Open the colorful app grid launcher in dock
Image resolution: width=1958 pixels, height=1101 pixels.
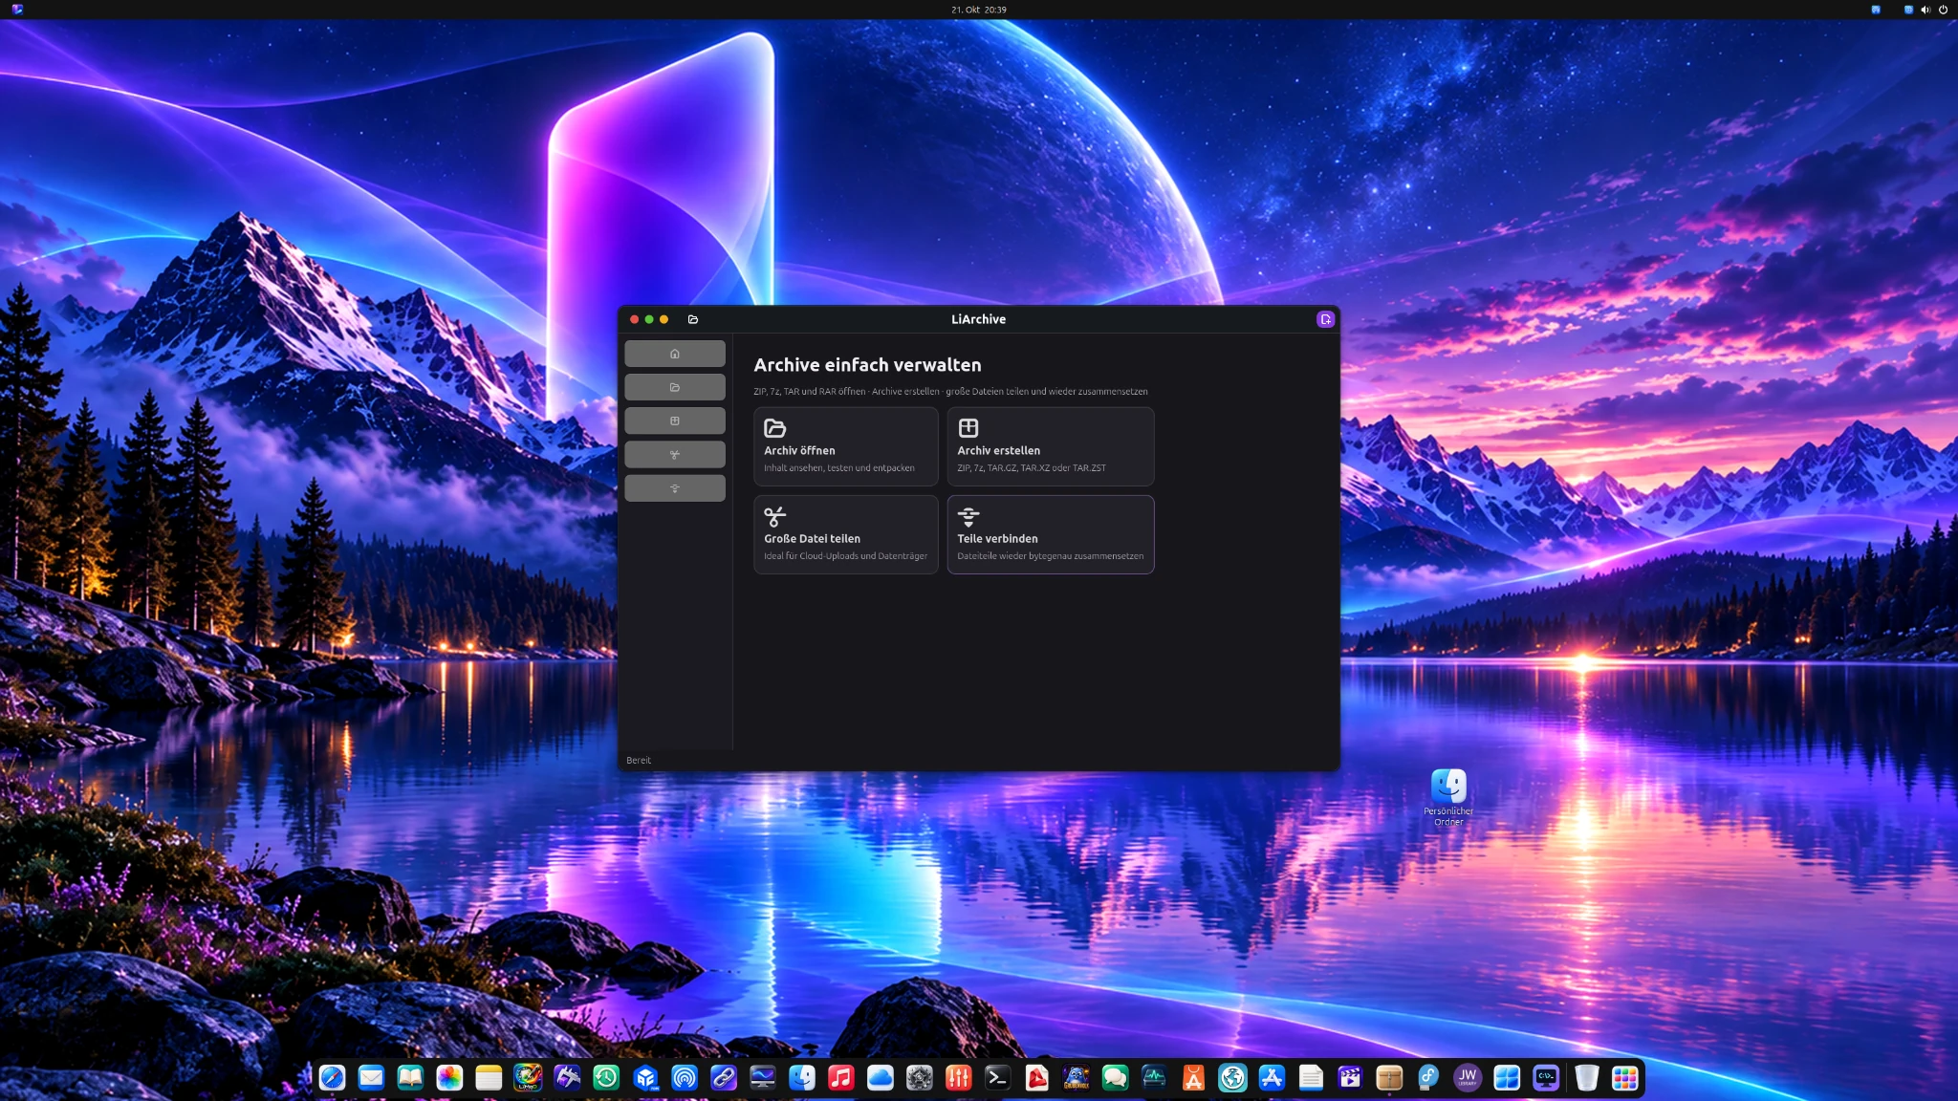point(1625,1078)
